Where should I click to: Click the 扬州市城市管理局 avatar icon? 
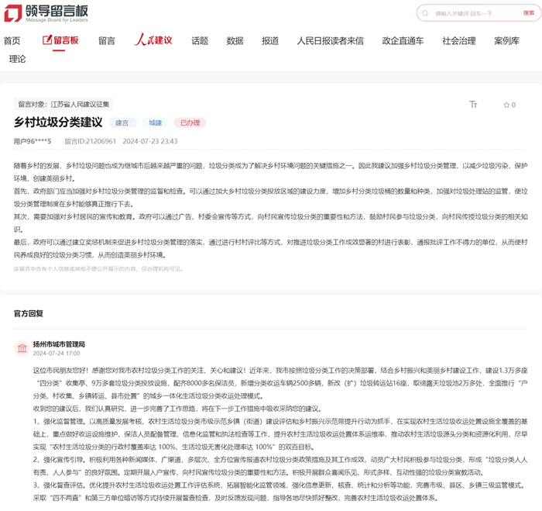tap(22, 348)
